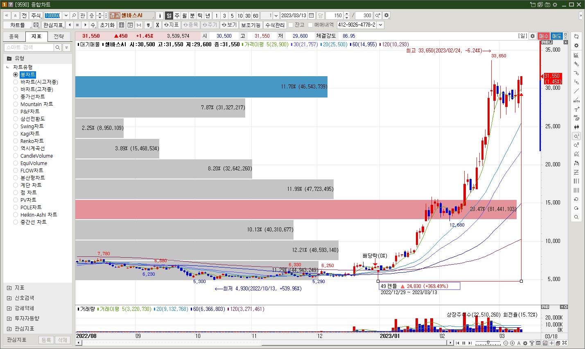Click the red 매수 buy button
The image size is (585, 349).
pos(544,36)
